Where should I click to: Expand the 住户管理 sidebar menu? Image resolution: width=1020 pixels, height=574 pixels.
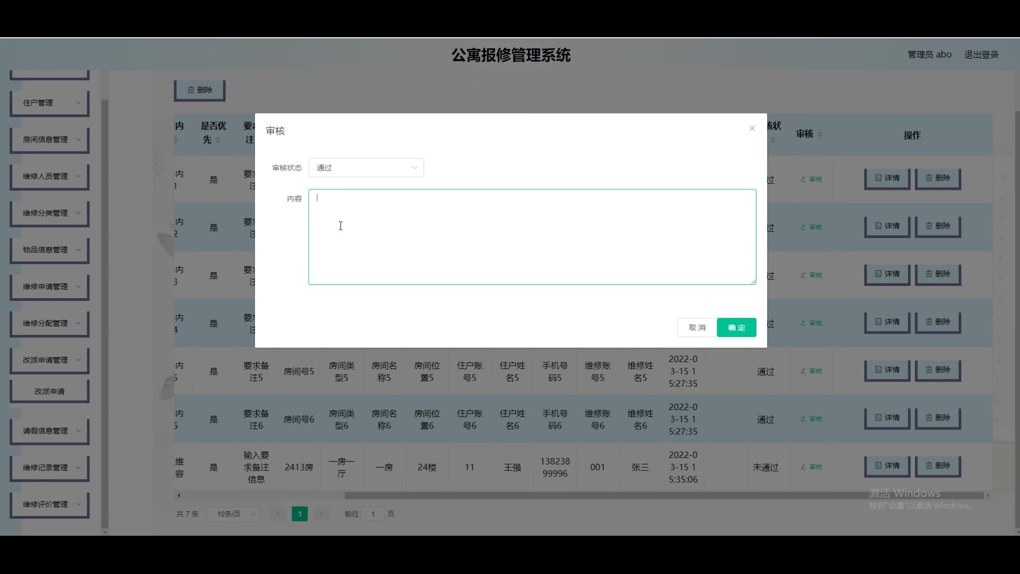[49, 103]
